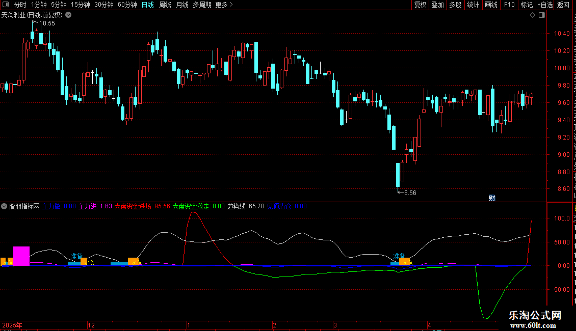
Task: Open the 多股 multi-stock view
Action: coord(456,5)
